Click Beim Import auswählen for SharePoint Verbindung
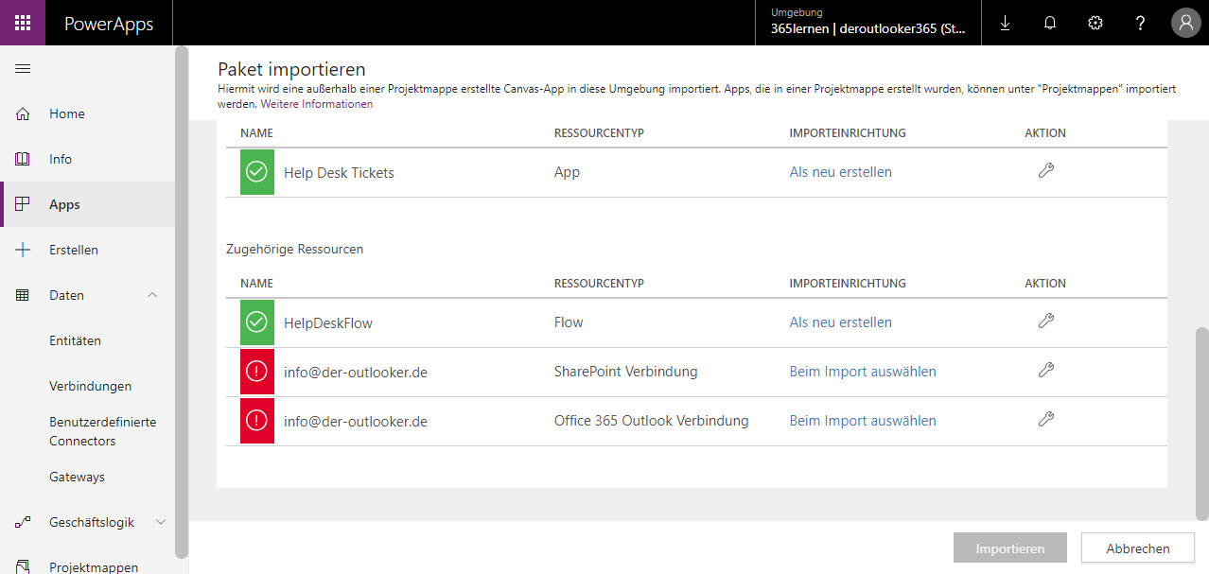Viewport: 1209px width, 574px height. coord(863,372)
